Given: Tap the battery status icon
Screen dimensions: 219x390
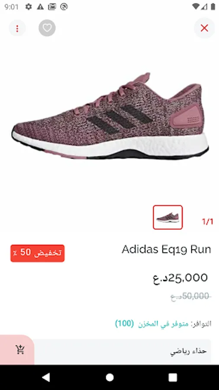Looking at the screenshot, I should (213, 6).
